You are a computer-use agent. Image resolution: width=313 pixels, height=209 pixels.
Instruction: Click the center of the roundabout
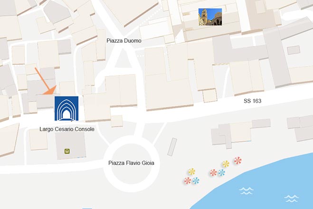[131, 164]
